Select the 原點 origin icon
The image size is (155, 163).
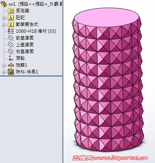click(x=11, y=58)
